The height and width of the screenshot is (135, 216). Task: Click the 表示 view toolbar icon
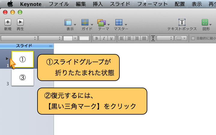68,22
